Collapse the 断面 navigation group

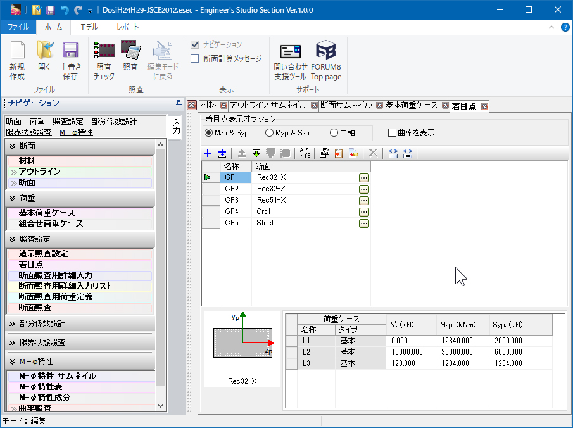pyautogui.click(x=13, y=146)
